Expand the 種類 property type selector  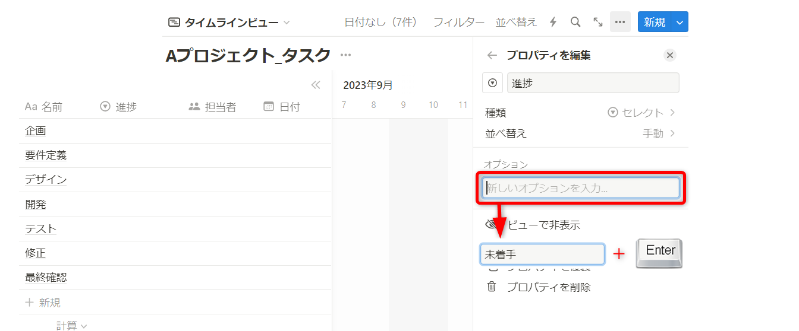pyautogui.click(x=641, y=113)
